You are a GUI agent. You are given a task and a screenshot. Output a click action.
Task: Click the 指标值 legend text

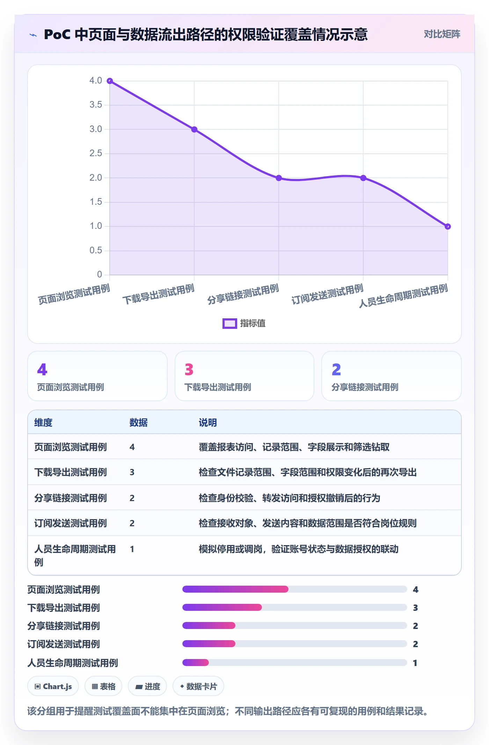(253, 324)
